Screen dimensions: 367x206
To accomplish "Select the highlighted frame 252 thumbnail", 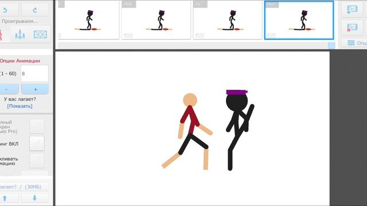I will pos(299,20).
